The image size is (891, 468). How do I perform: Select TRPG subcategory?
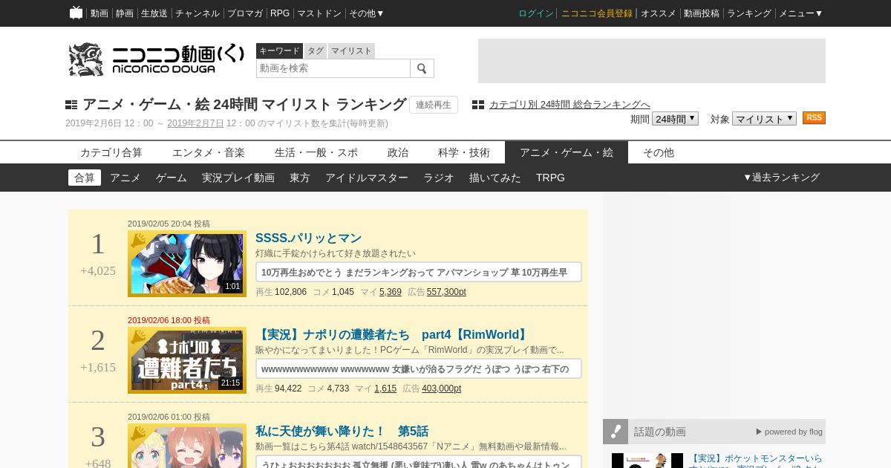click(x=550, y=178)
